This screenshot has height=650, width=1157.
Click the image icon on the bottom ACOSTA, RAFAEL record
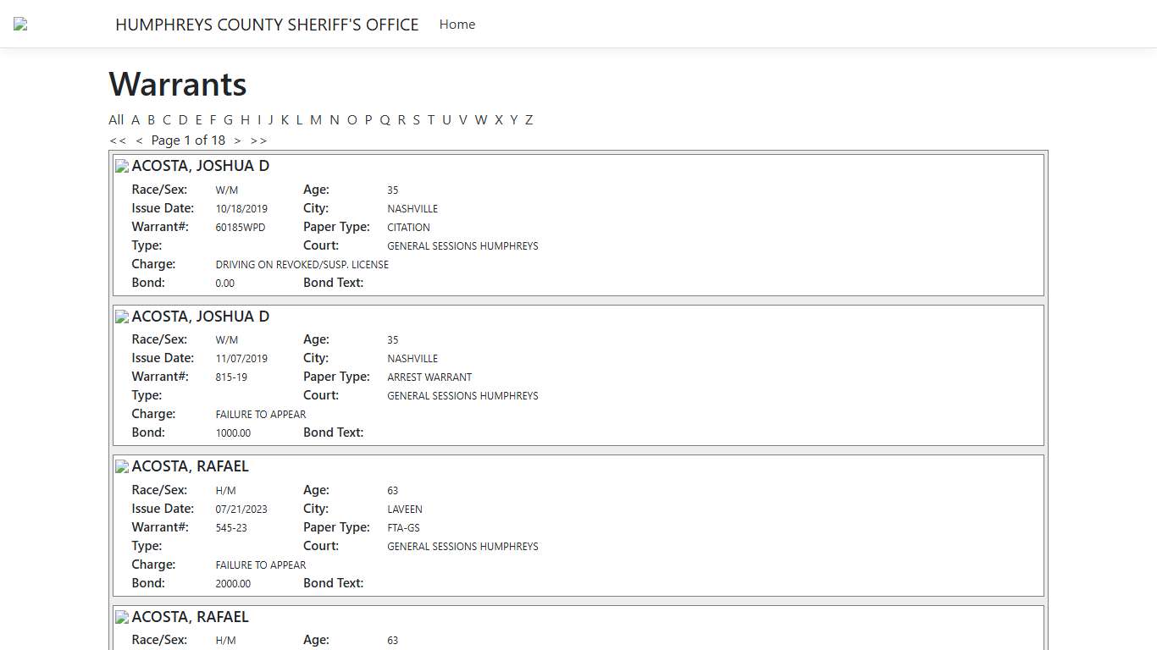121,617
